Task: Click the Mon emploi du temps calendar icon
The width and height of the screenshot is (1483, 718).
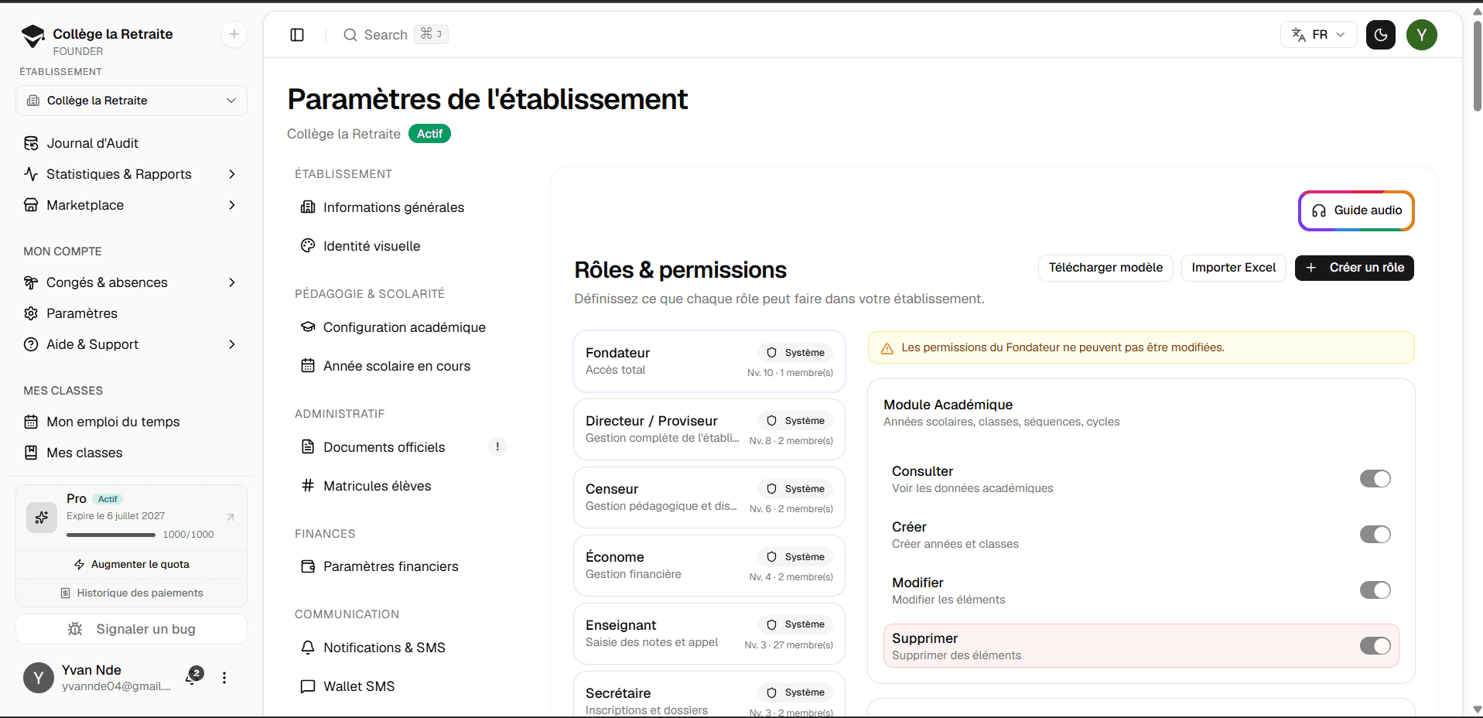Action: coord(31,422)
